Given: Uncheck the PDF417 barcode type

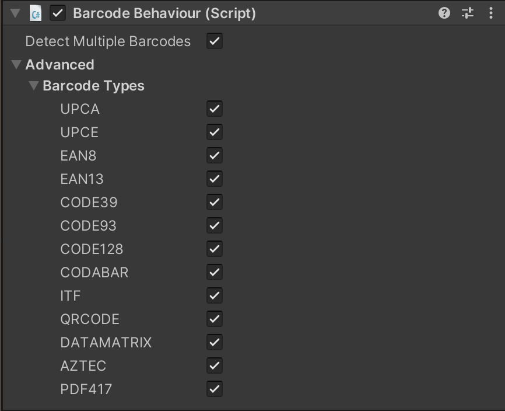Looking at the screenshot, I should coord(214,389).
